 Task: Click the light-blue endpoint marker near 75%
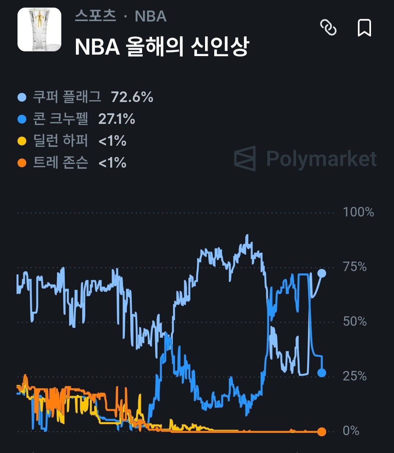322,273
